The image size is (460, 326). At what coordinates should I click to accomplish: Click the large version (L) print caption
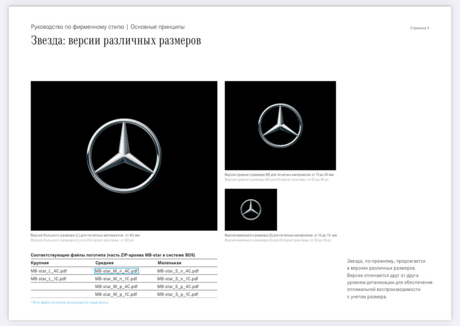(x=85, y=235)
